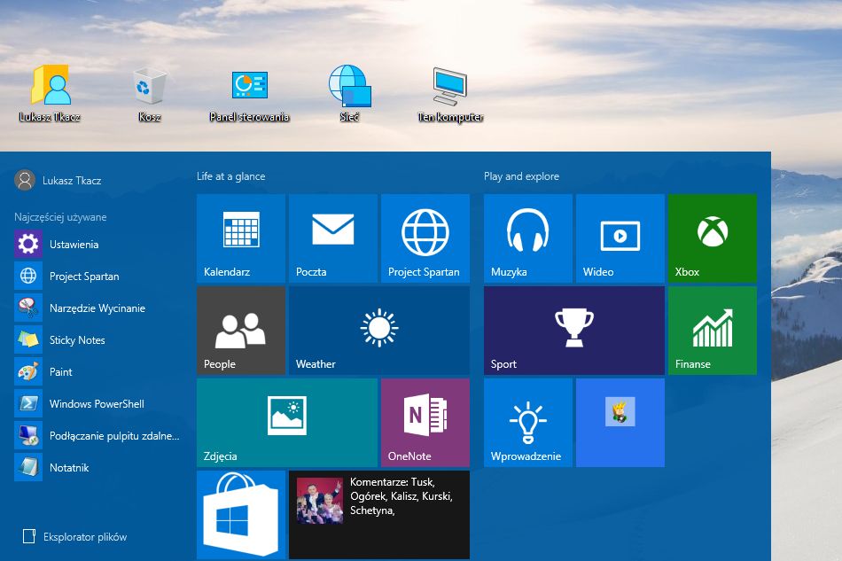842x561 pixels.
Task: Click the Lukasz Tkacz user account avatar
Action: (x=25, y=181)
